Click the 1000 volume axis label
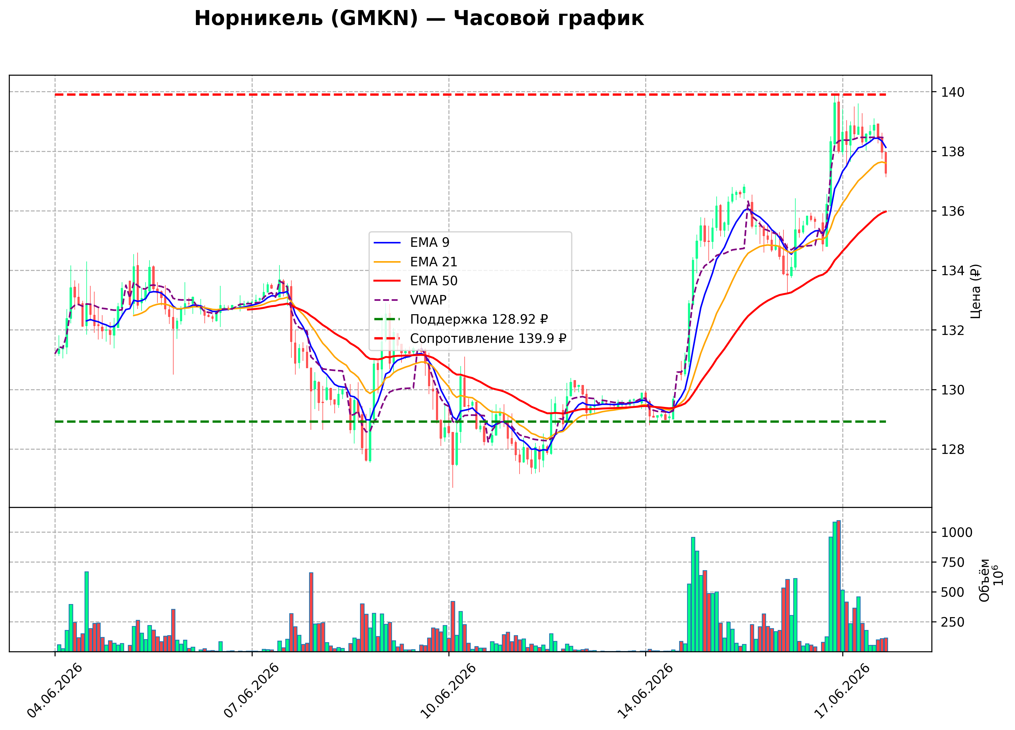This screenshot has height=730, width=1015. click(957, 533)
